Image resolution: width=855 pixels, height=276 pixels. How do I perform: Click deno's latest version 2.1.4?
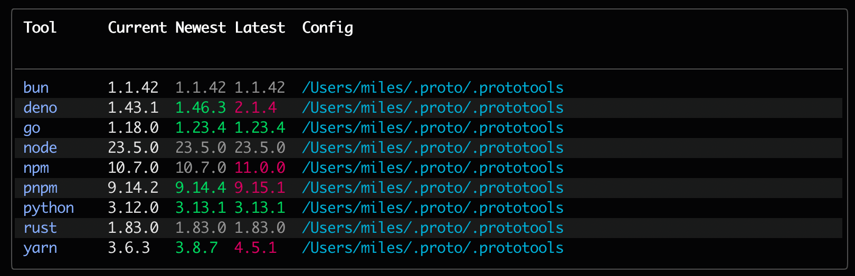click(x=255, y=107)
